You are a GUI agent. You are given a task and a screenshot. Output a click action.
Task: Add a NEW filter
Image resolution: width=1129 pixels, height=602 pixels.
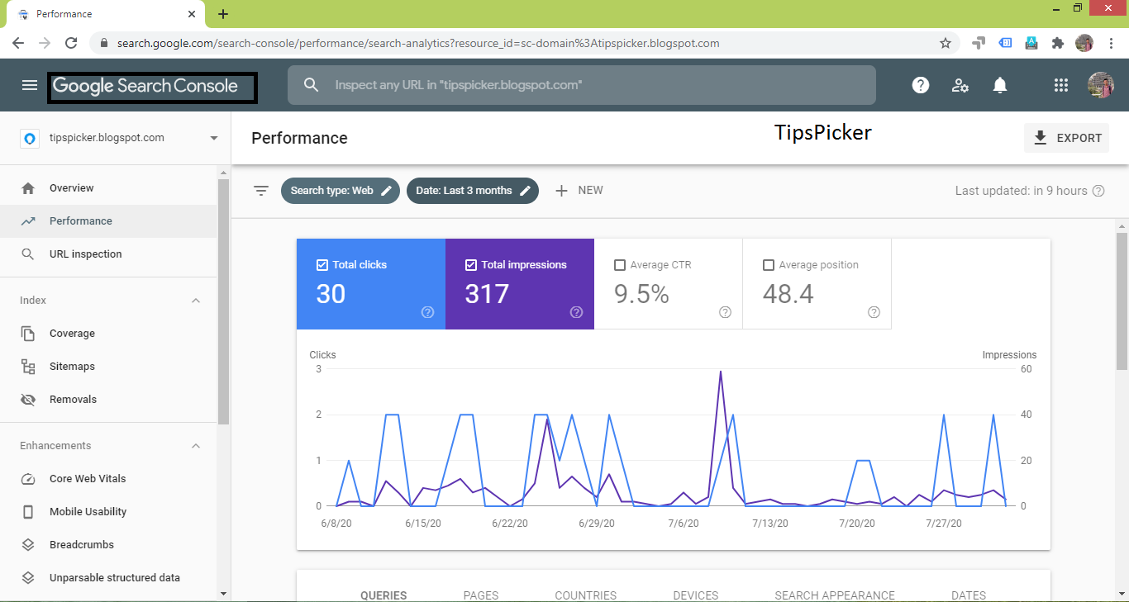pos(579,191)
